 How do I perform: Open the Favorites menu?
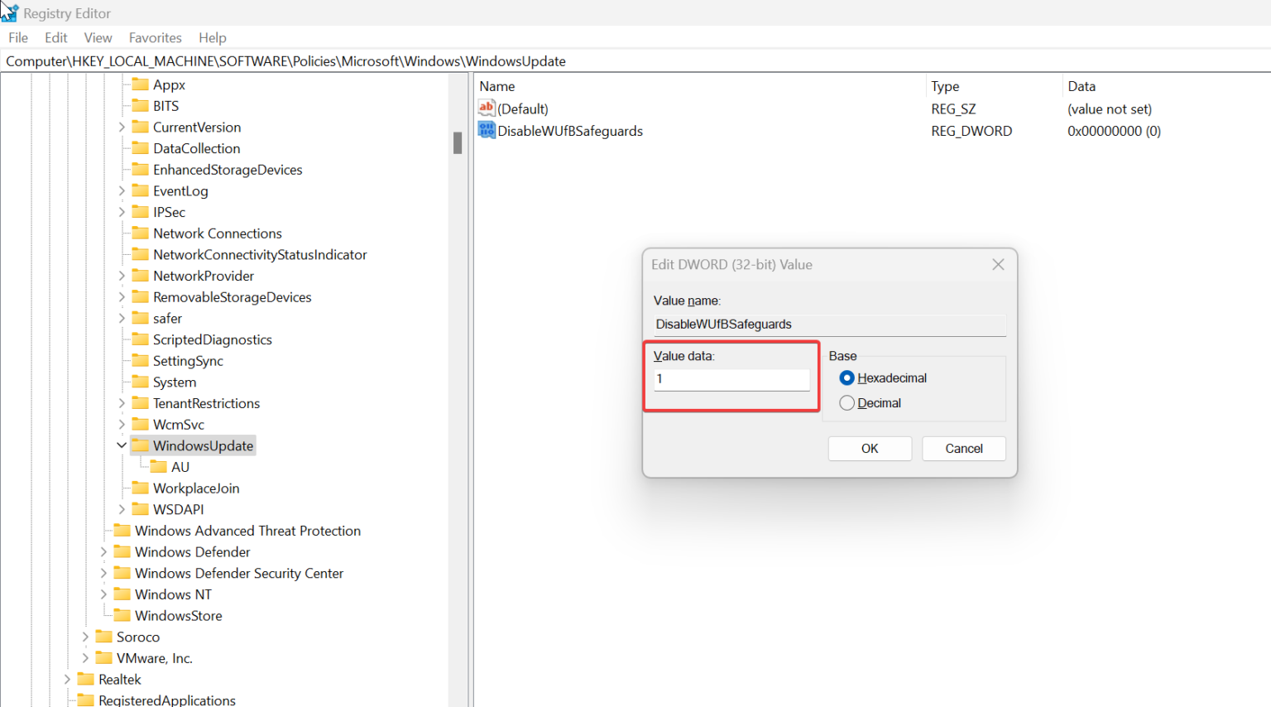point(155,37)
